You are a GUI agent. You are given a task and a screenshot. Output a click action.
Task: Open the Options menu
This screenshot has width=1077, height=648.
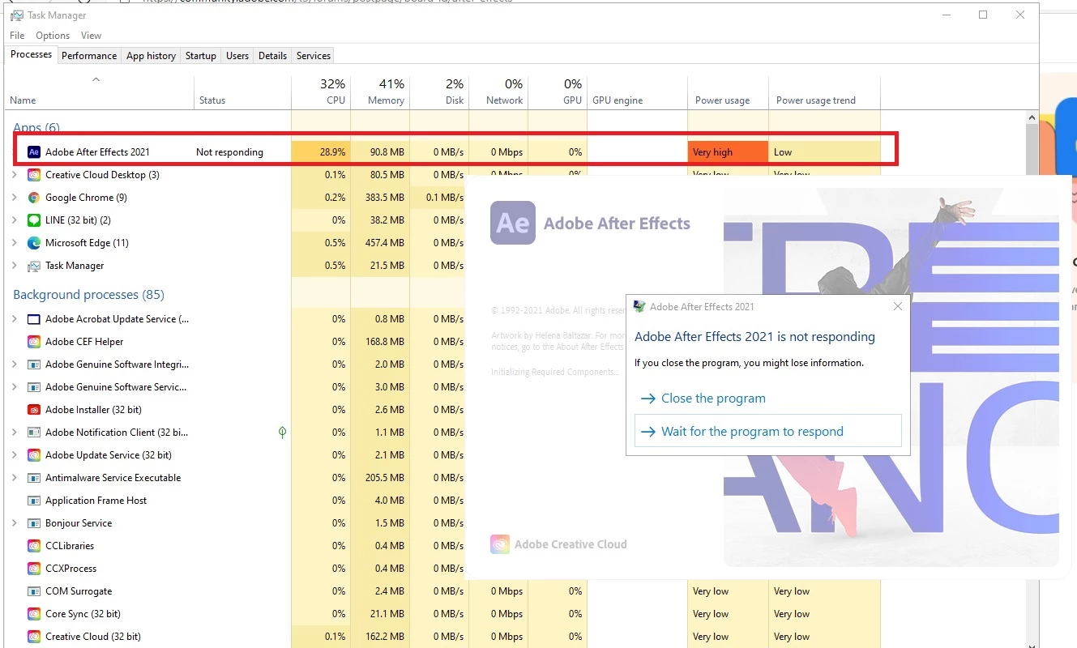coord(53,36)
